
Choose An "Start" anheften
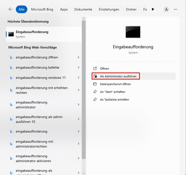click(112, 92)
